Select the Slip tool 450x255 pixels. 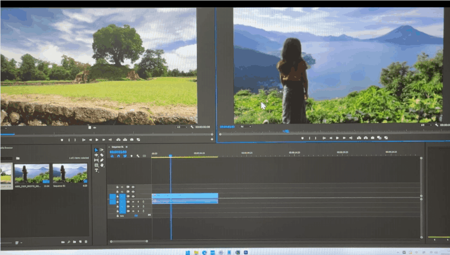coord(96,160)
